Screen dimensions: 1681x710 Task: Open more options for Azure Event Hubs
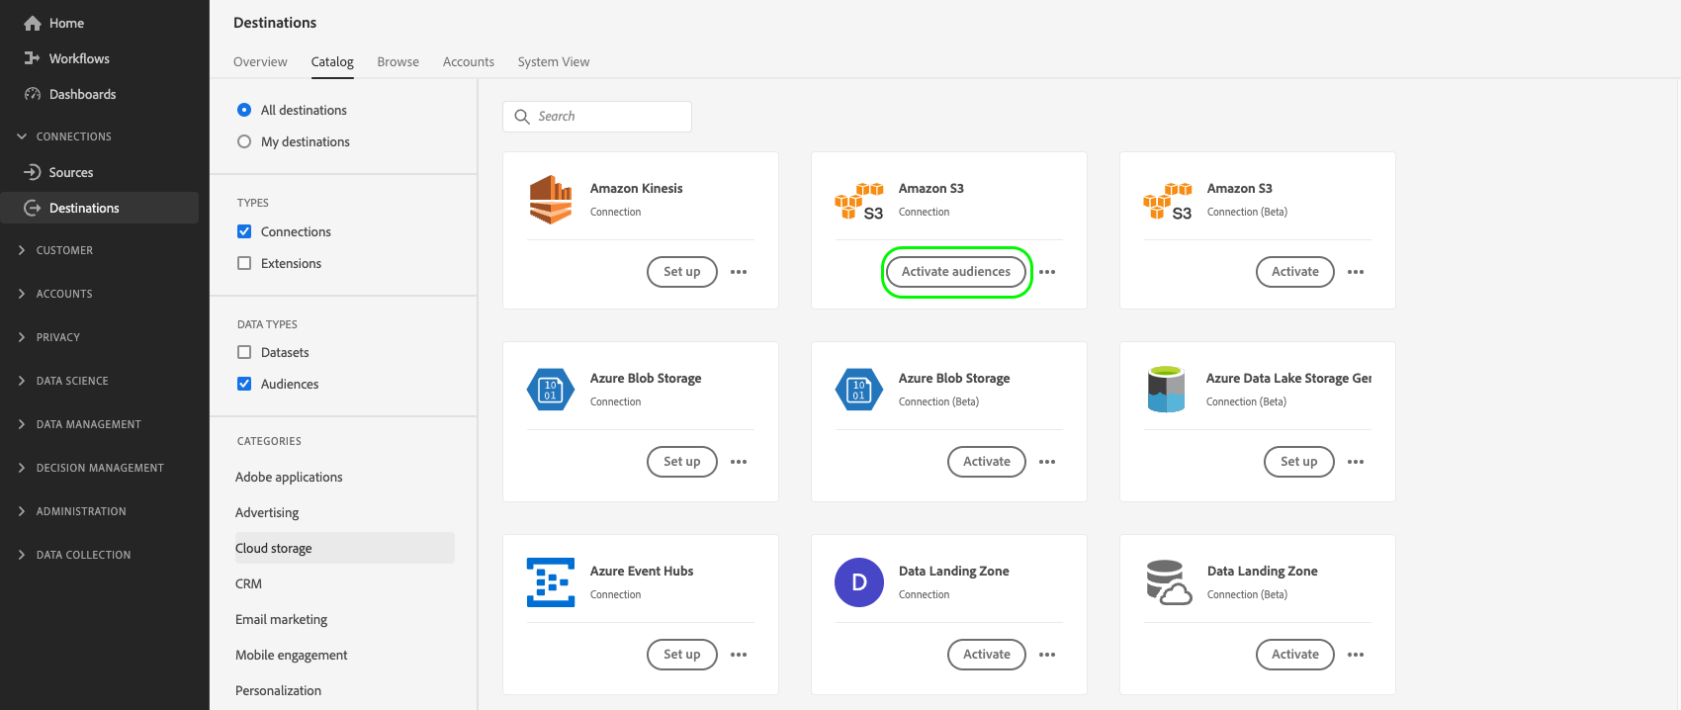(x=739, y=655)
